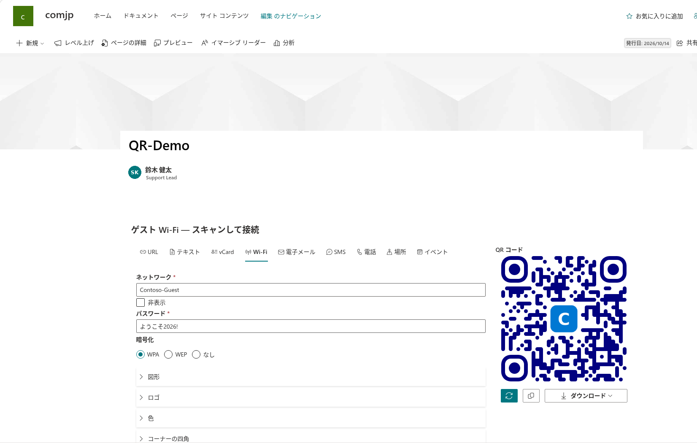Click レベル上げ (Promote) in the toolbar
Screen dimensions: 697x443
(x=74, y=43)
